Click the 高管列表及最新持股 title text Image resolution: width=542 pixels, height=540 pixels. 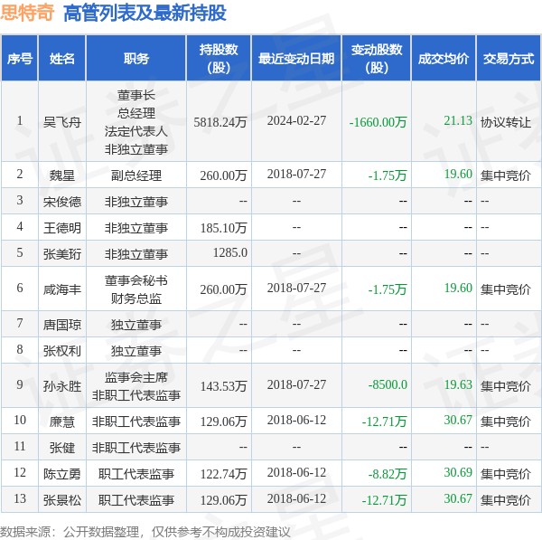tap(145, 14)
